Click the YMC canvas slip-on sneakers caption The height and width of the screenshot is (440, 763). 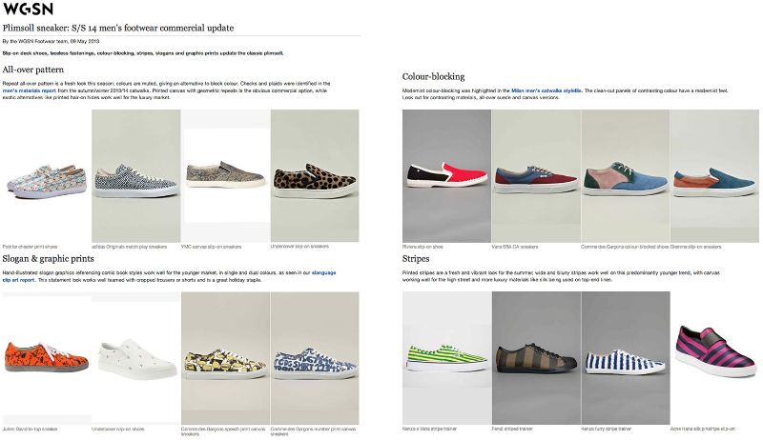click(x=211, y=247)
